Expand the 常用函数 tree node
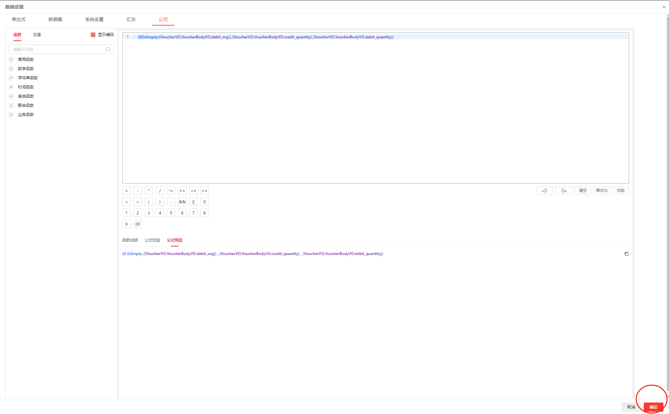Image resolution: width=669 pixels, height=414 pixels. 11,60
